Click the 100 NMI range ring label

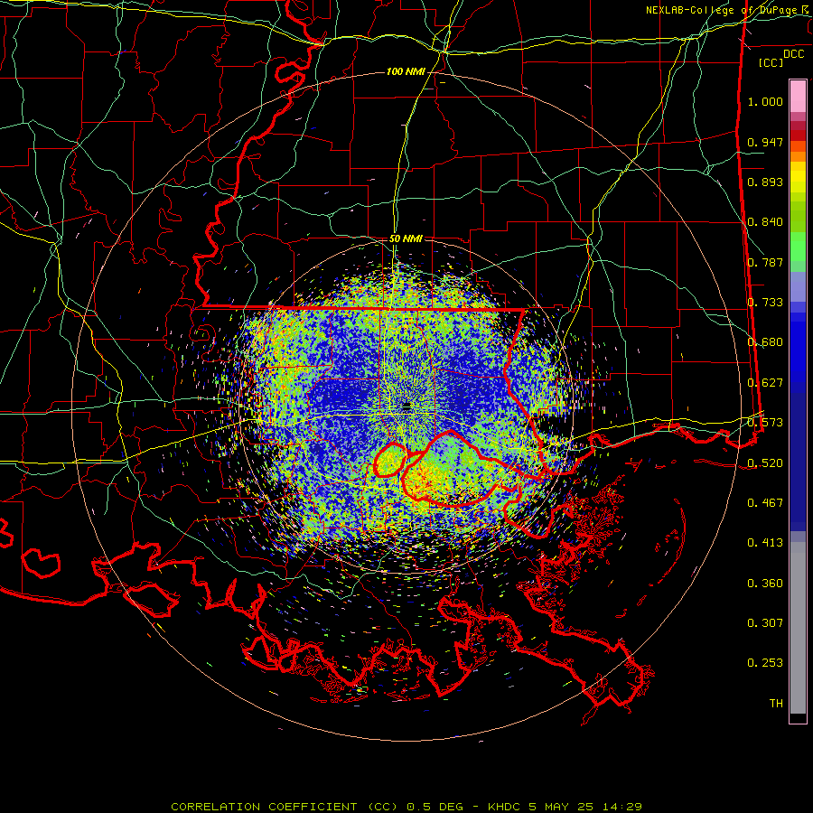tap(406, 71)
